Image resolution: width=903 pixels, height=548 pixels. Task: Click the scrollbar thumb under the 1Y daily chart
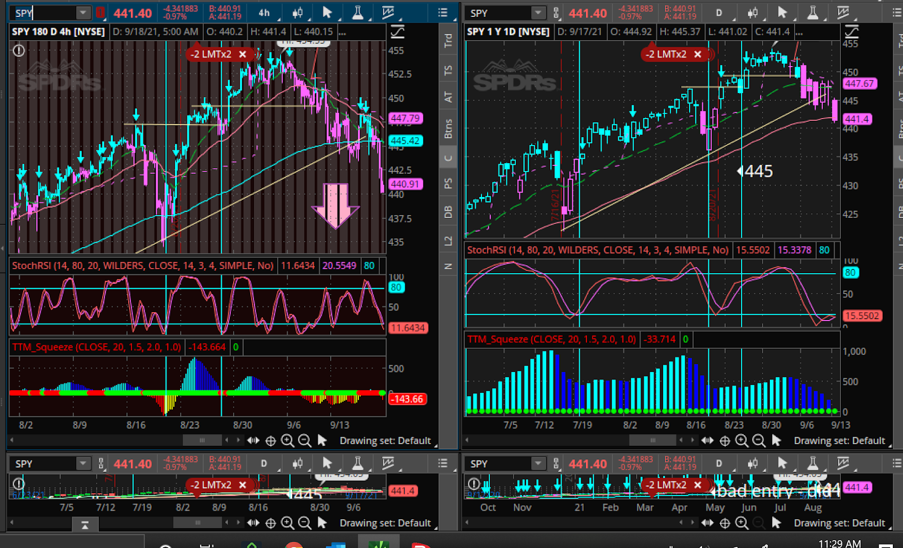652,440
